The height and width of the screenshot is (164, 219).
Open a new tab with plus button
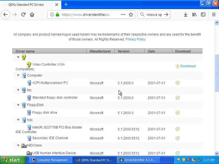66,4
